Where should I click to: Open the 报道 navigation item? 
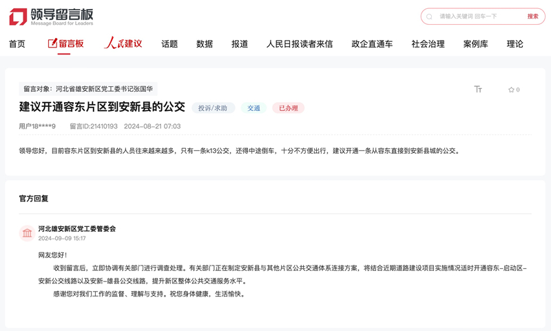(240, 44)
